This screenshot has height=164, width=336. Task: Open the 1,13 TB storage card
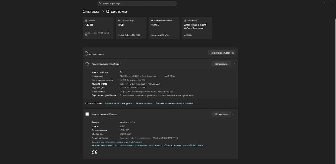coord(98,28)
